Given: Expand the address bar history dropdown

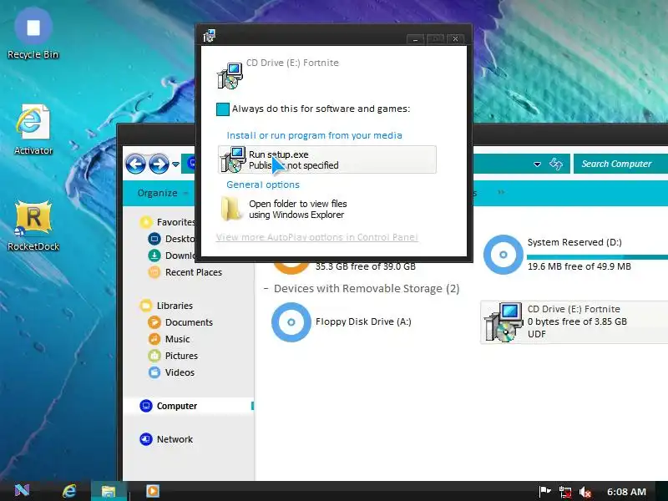Looking at the screenshot, I should click(537, 164).
